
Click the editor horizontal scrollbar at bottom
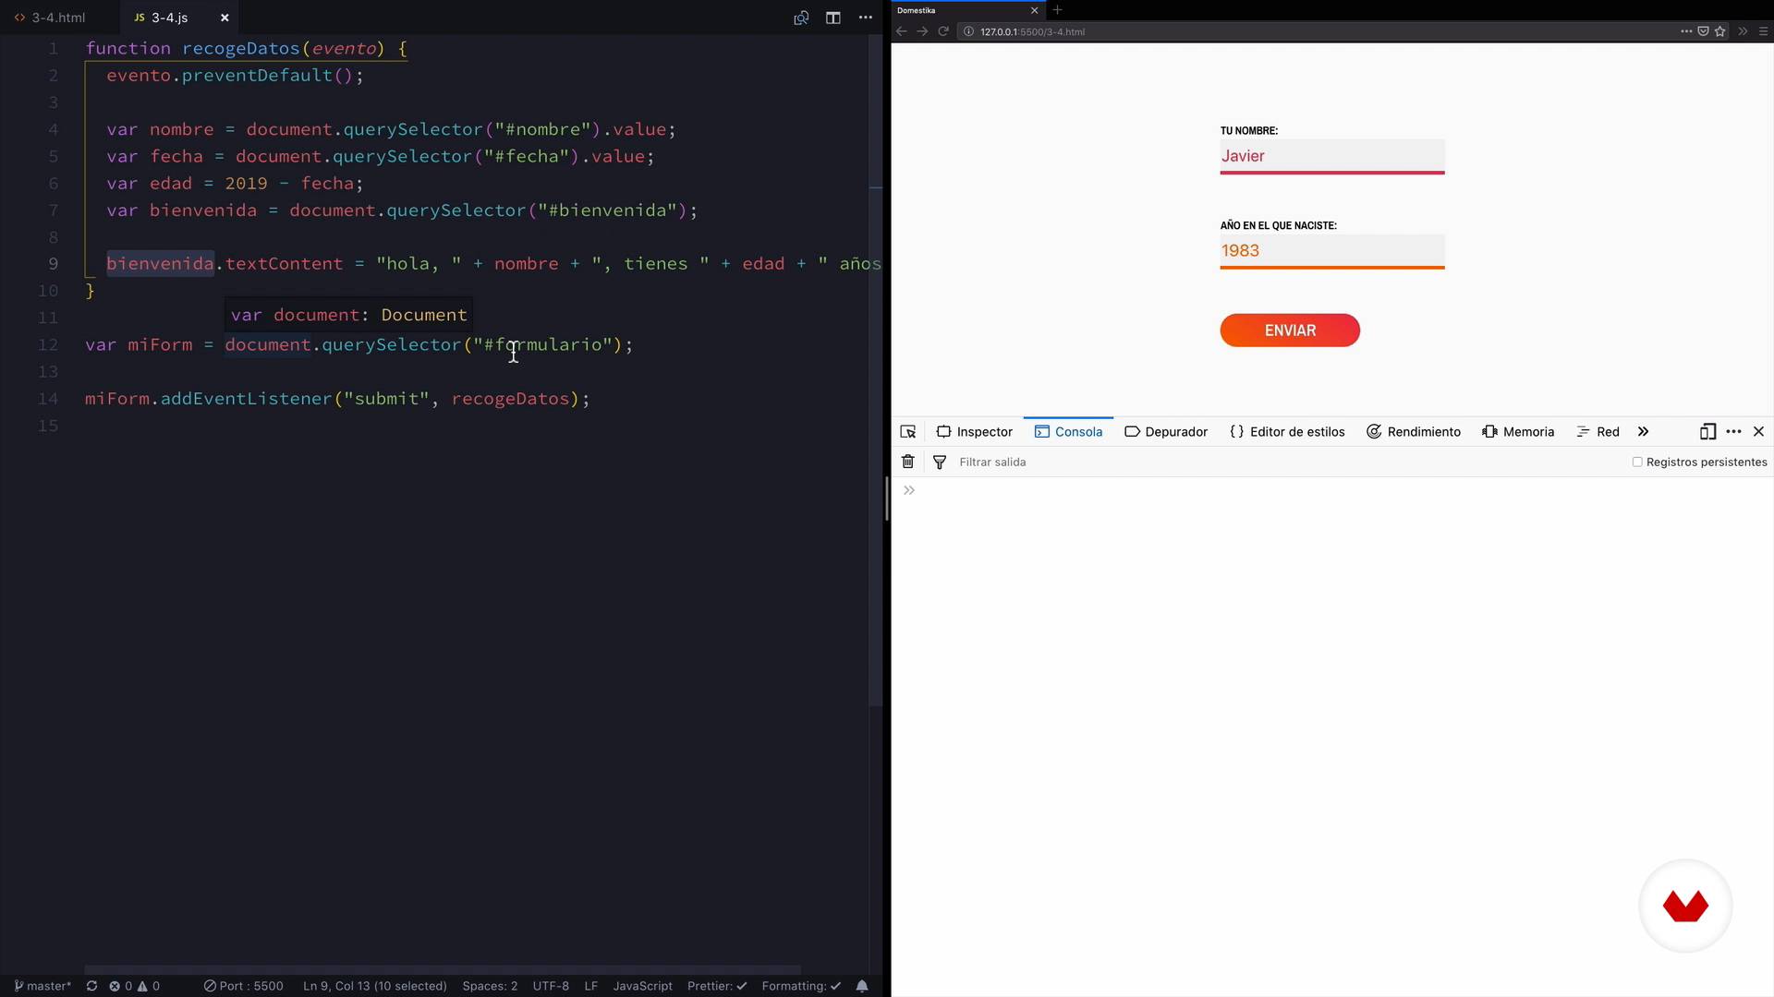(x=443, y=970)
